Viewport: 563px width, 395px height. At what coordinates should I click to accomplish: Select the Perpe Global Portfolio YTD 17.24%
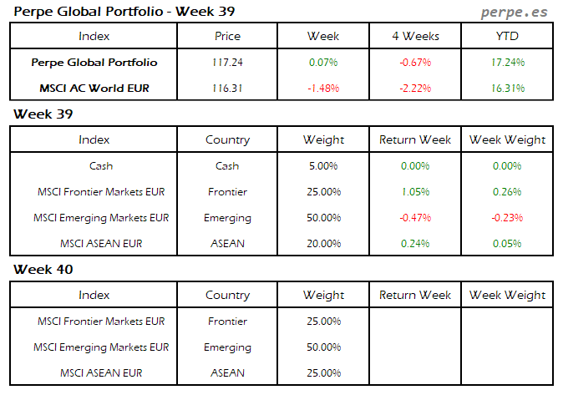click(x=508, y=62)
